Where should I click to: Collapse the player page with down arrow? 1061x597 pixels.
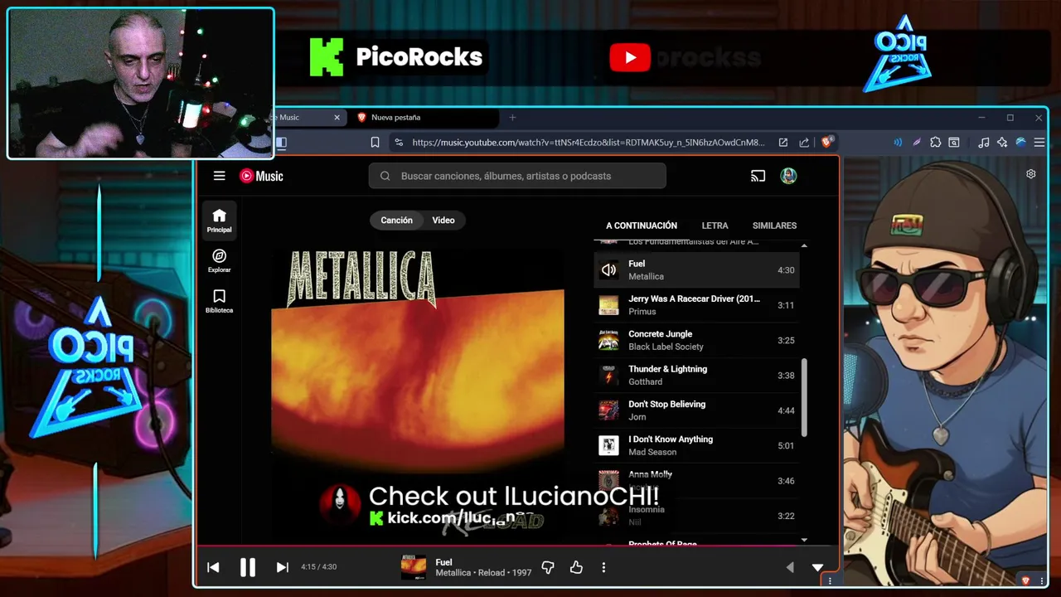pos(817,567)
